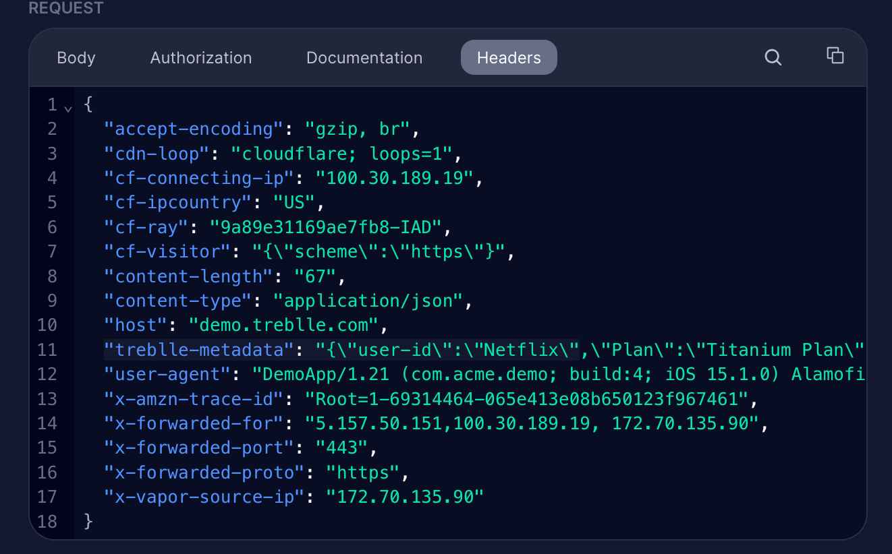Viewport: 892px width, 554px height.
Task: Open the Authorization tab
Action: (200, 58)
